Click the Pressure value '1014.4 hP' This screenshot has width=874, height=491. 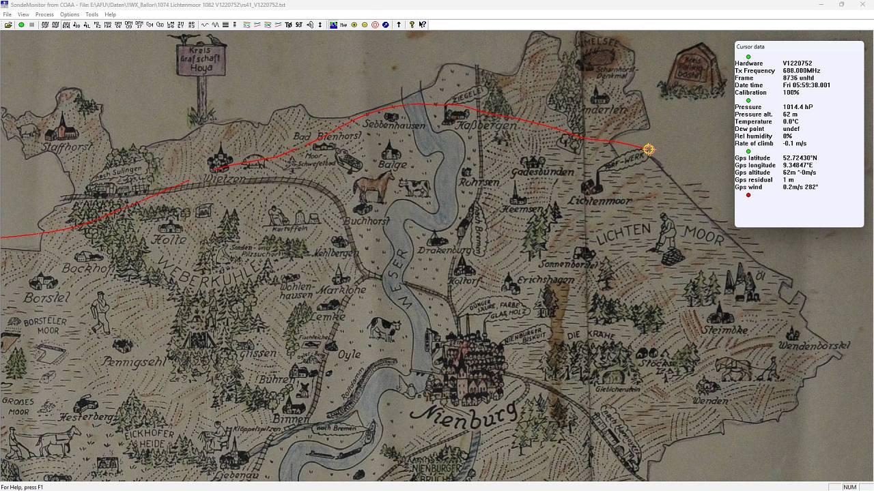[x=798, y=107]
